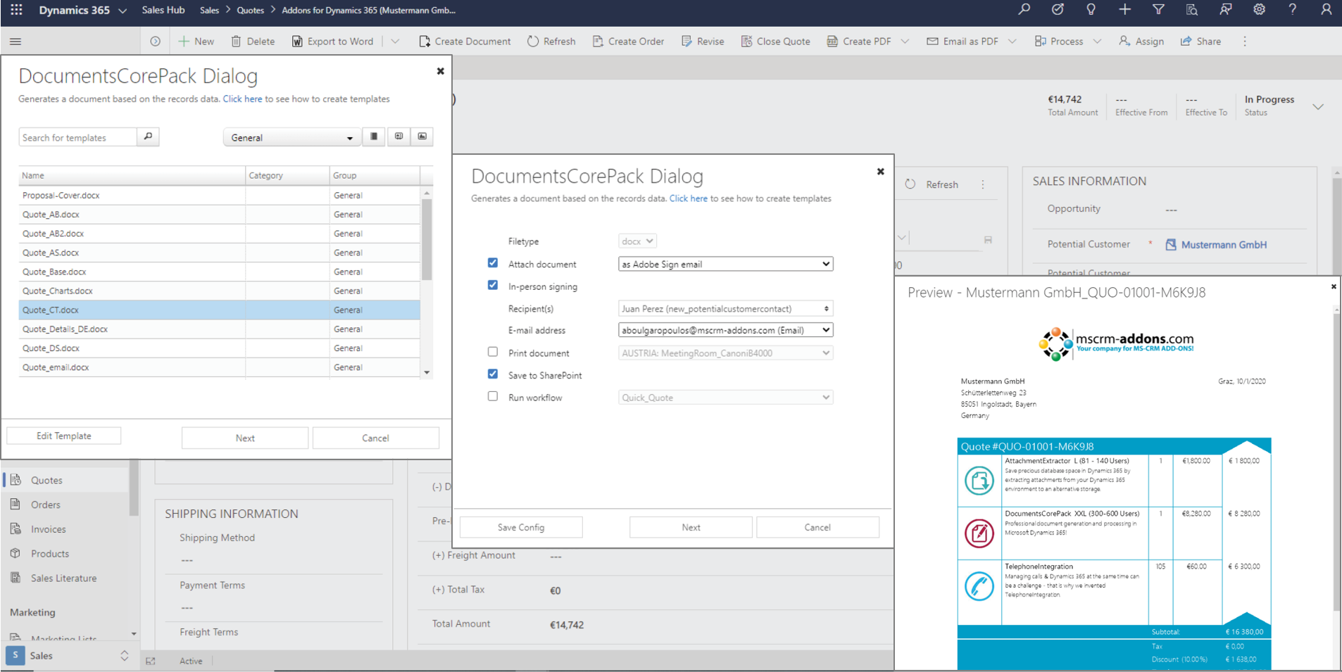The width and height of the screenshot is (1342, 672).
Task: Click the template list scrollbar thumb
Action: 427,239
